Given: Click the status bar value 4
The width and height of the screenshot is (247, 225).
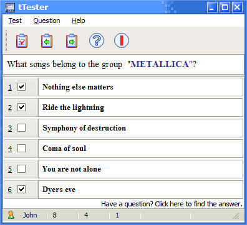Looking at the screenshot, I should (x=86, y=215).
